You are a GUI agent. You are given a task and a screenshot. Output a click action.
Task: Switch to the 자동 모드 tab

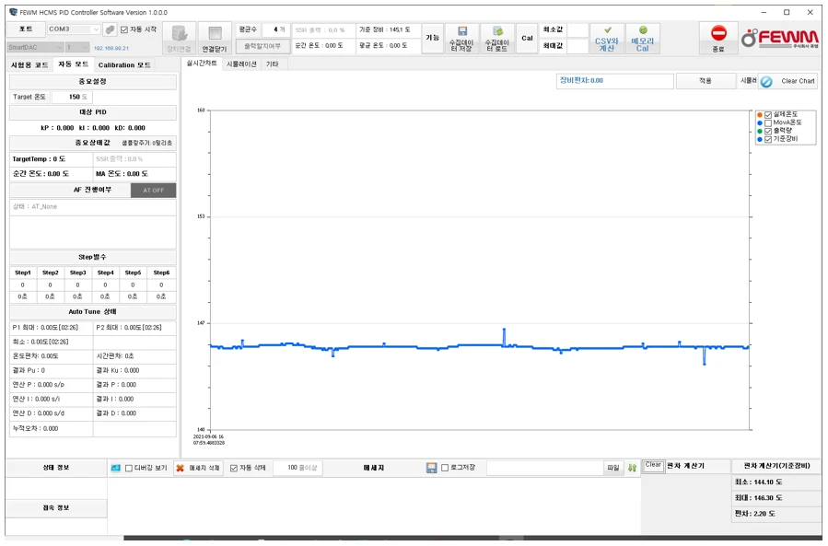(x=73, y=64)
